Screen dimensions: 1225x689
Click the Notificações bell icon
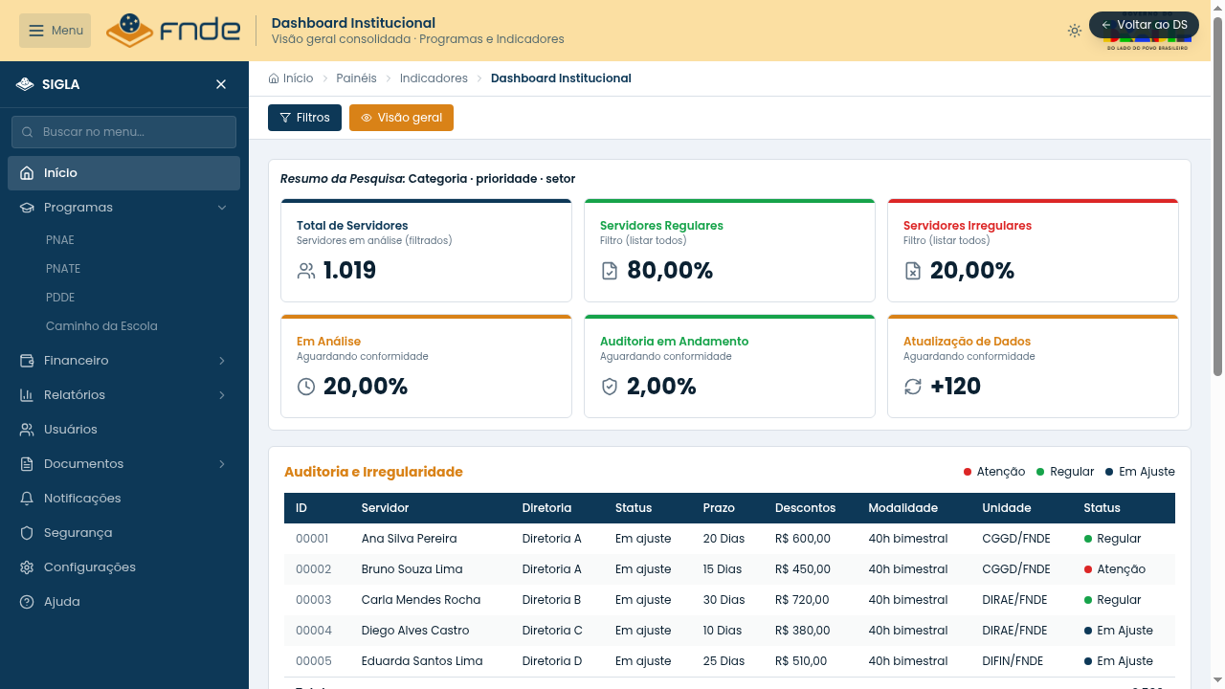[x=27, y=499]
